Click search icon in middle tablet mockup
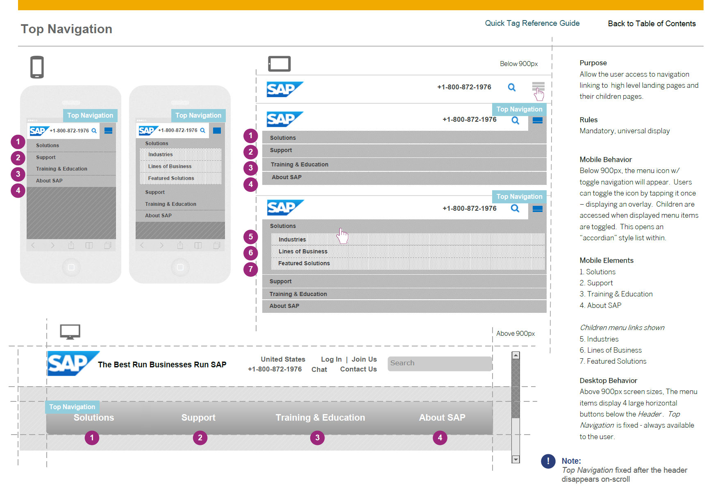The image size is (713, 492). click(515, 121)
